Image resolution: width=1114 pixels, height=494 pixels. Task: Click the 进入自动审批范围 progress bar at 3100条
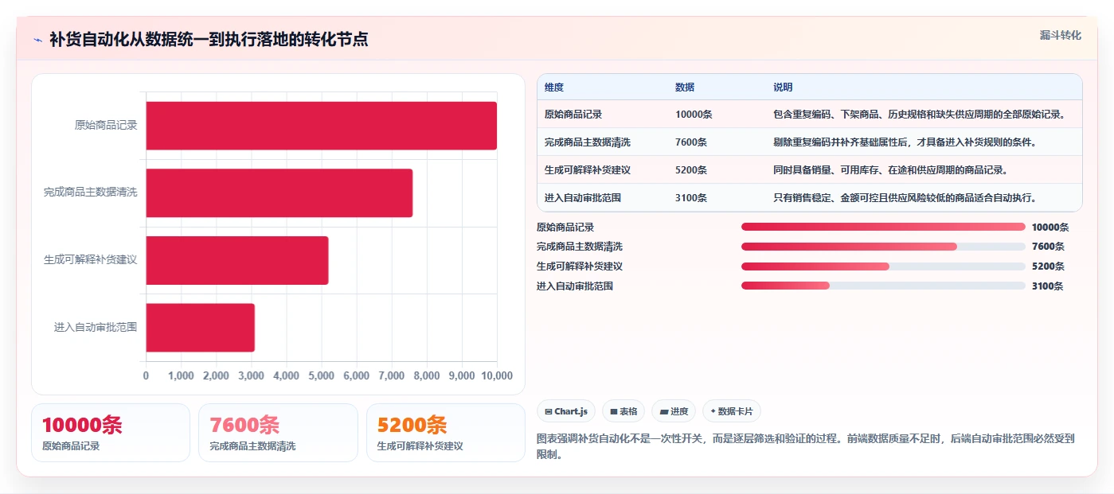tap(883, 286)
